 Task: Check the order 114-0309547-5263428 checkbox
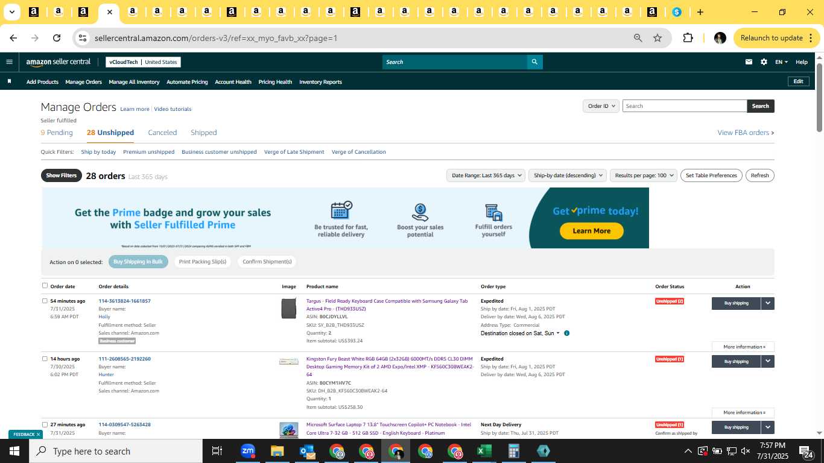[45, 424]
